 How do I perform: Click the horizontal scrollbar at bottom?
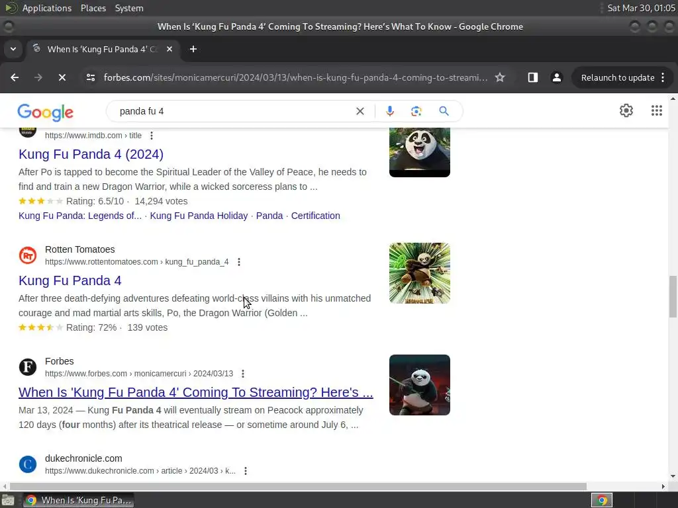298,486
